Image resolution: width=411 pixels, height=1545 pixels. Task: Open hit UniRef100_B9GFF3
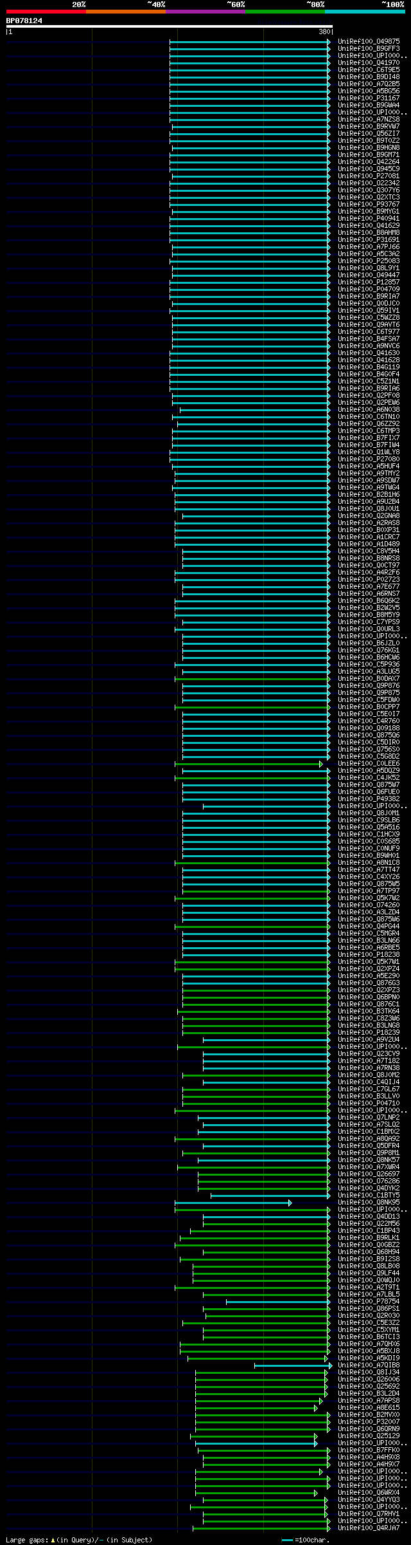tap(369, 48)
